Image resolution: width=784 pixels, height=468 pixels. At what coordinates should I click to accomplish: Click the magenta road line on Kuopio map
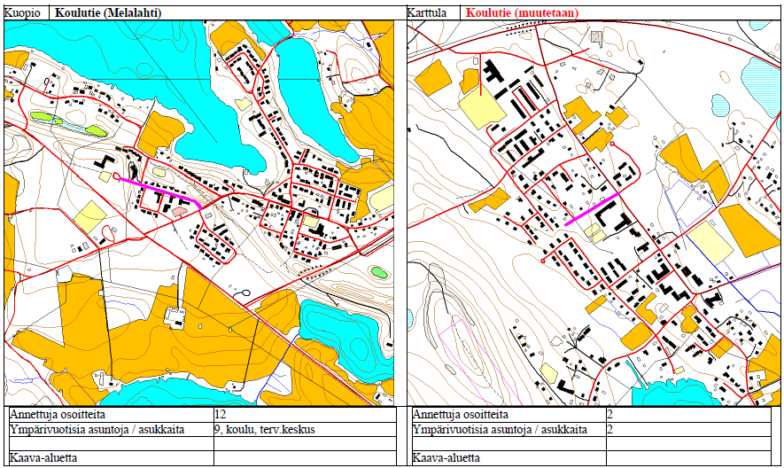[160, 191]
